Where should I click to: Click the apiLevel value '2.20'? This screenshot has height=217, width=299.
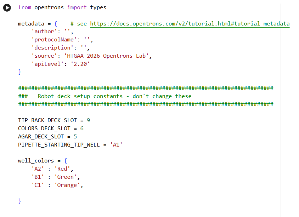(80, 64)
